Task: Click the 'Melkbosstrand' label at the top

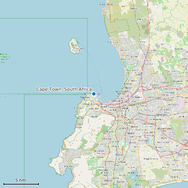Action: point(106,5)
